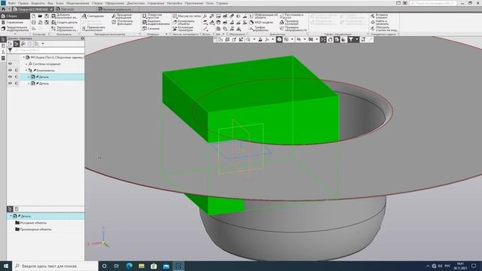The image size is (482, 271).
Task: Select the Отверстие простое tool
Action: click(152, 16)
